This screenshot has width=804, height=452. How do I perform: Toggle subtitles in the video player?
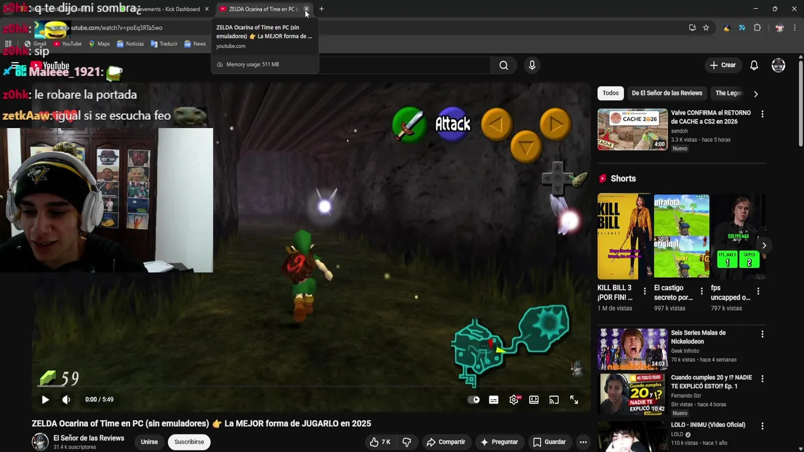coord(494,400)
